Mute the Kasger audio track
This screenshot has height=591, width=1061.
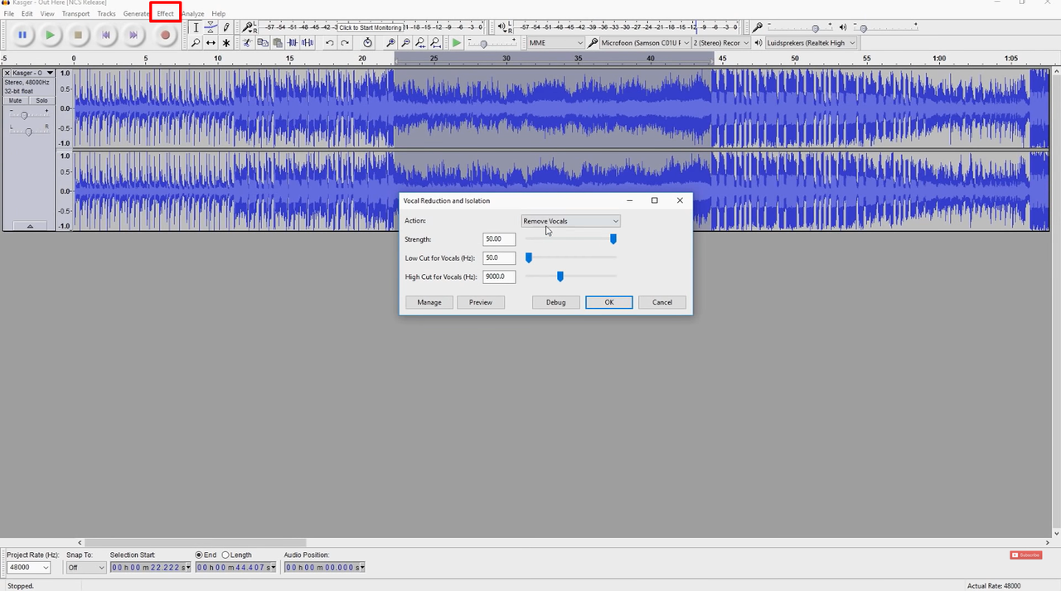coord(16,100)
